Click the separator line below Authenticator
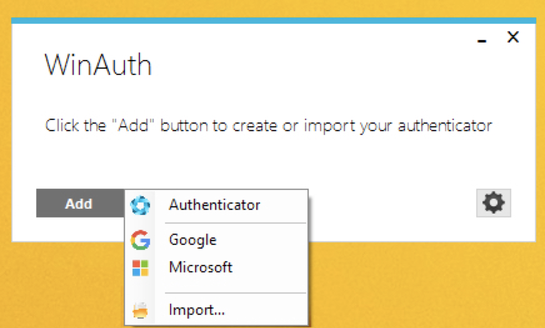 (235, 222)
